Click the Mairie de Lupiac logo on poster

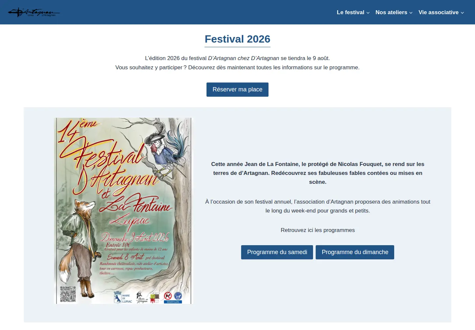click(123, 297)
